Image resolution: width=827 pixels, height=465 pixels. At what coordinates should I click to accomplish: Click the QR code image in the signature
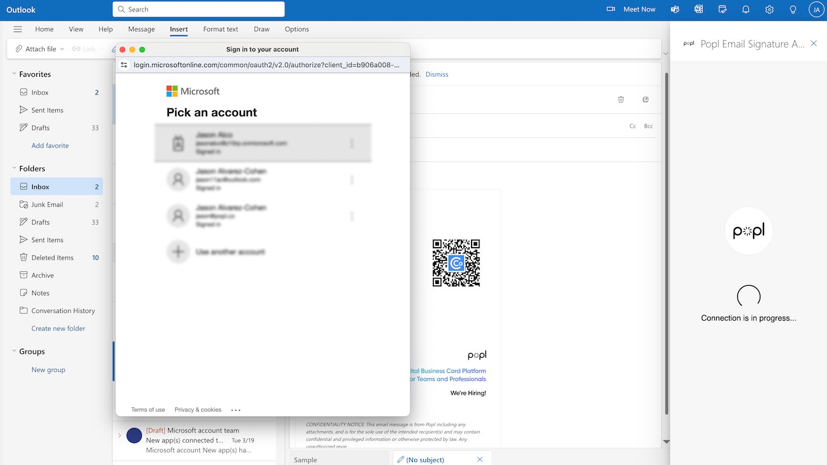pos(456,263)
